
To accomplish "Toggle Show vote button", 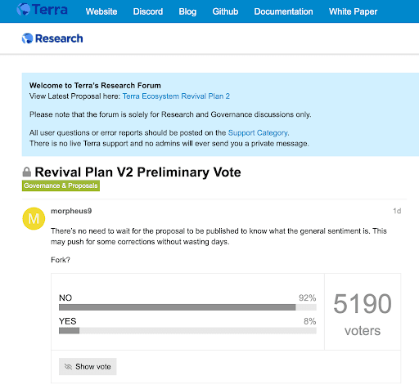I will coord(88,366).
